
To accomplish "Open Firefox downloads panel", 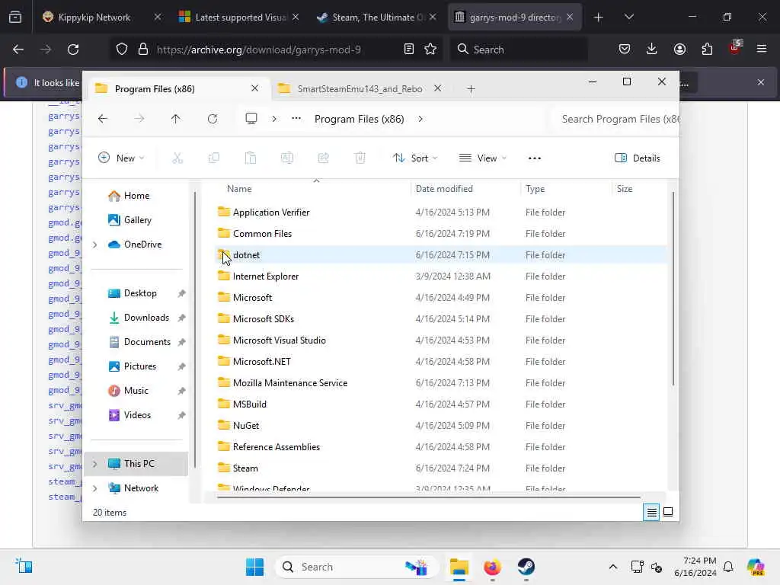I will click(x=652, y=50).
